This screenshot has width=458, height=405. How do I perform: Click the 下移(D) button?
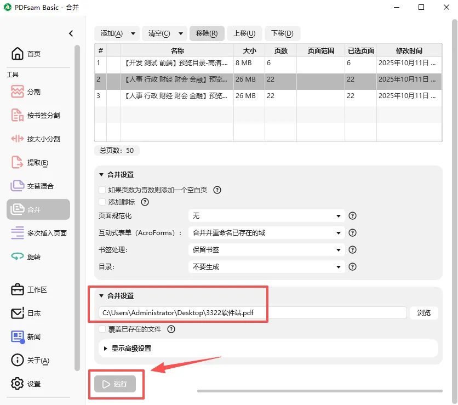click(283, 33)
